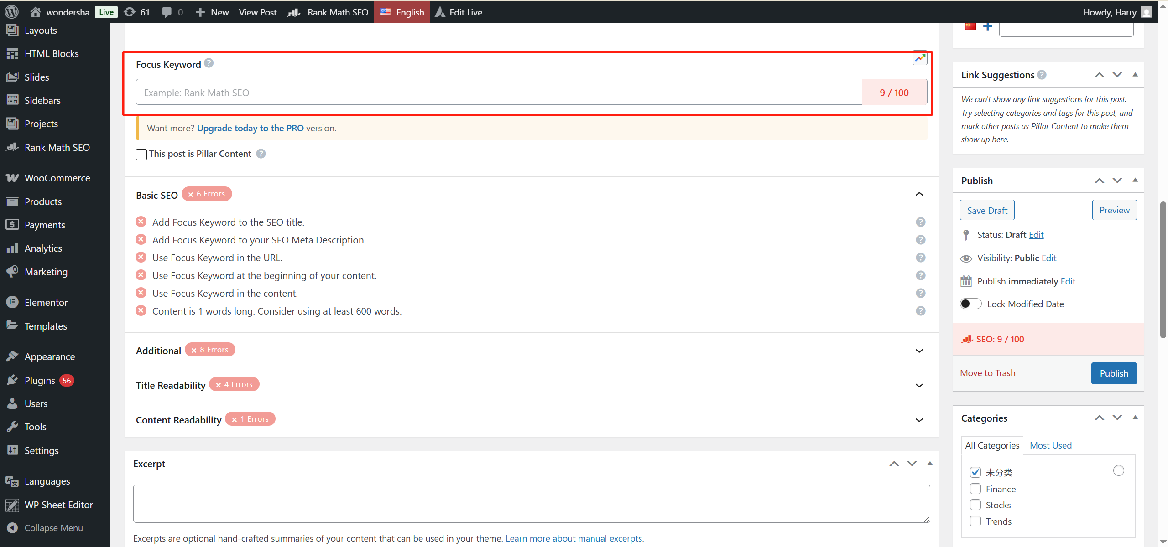Check 'This post is Pillar Content' checkbox

(141, 154)
